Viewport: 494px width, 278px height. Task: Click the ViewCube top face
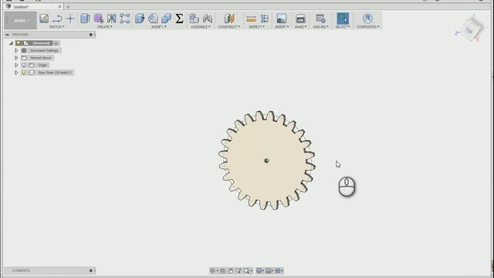[470, 30]
